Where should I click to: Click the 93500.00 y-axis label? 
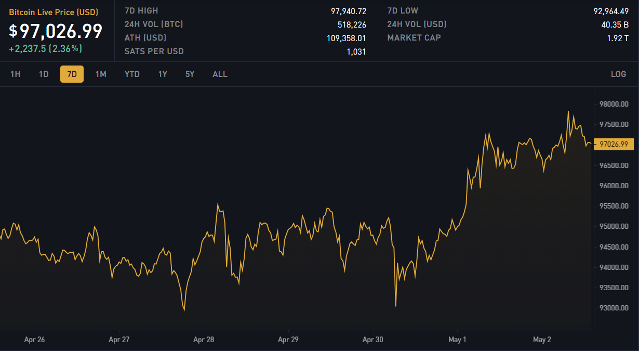point(614,288)
